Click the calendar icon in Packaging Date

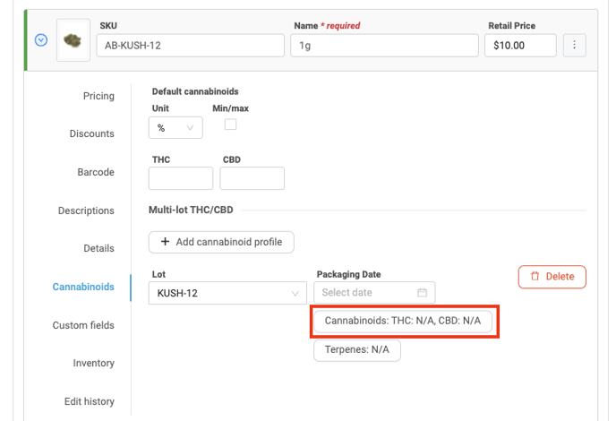point(423,293)
